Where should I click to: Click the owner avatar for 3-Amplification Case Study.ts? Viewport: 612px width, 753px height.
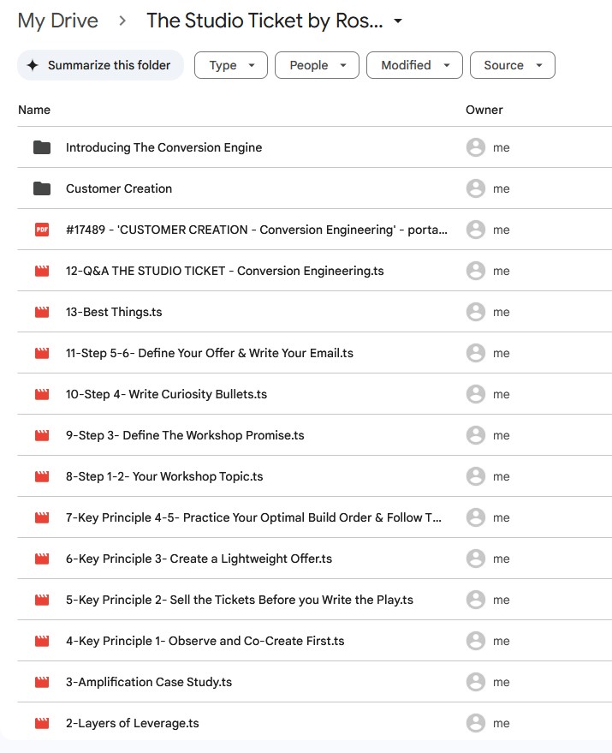tap(475, 682)
